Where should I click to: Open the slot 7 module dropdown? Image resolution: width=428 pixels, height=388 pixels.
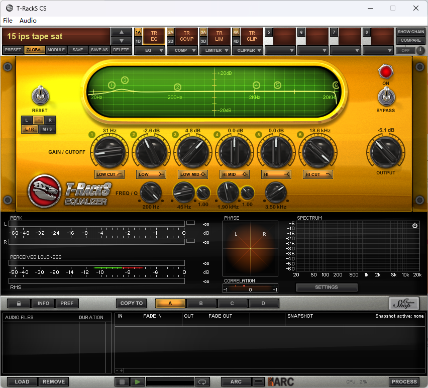tap(346, 50)
